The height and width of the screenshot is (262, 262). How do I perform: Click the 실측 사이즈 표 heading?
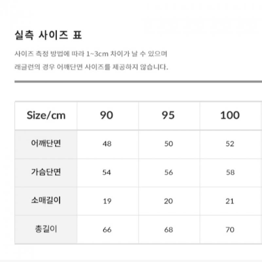click(48, 35)
